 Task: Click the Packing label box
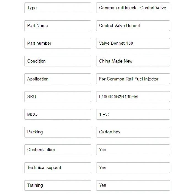(58, 132)
